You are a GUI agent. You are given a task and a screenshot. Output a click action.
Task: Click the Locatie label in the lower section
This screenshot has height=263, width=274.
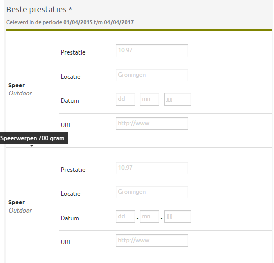point(71,194)
